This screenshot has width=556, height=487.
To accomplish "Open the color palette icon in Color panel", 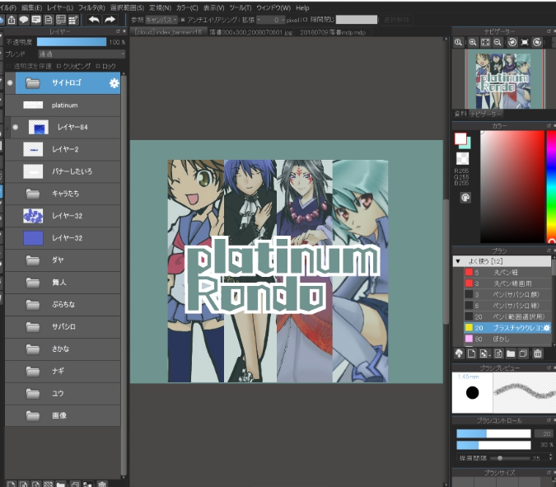I will (465, 198).
